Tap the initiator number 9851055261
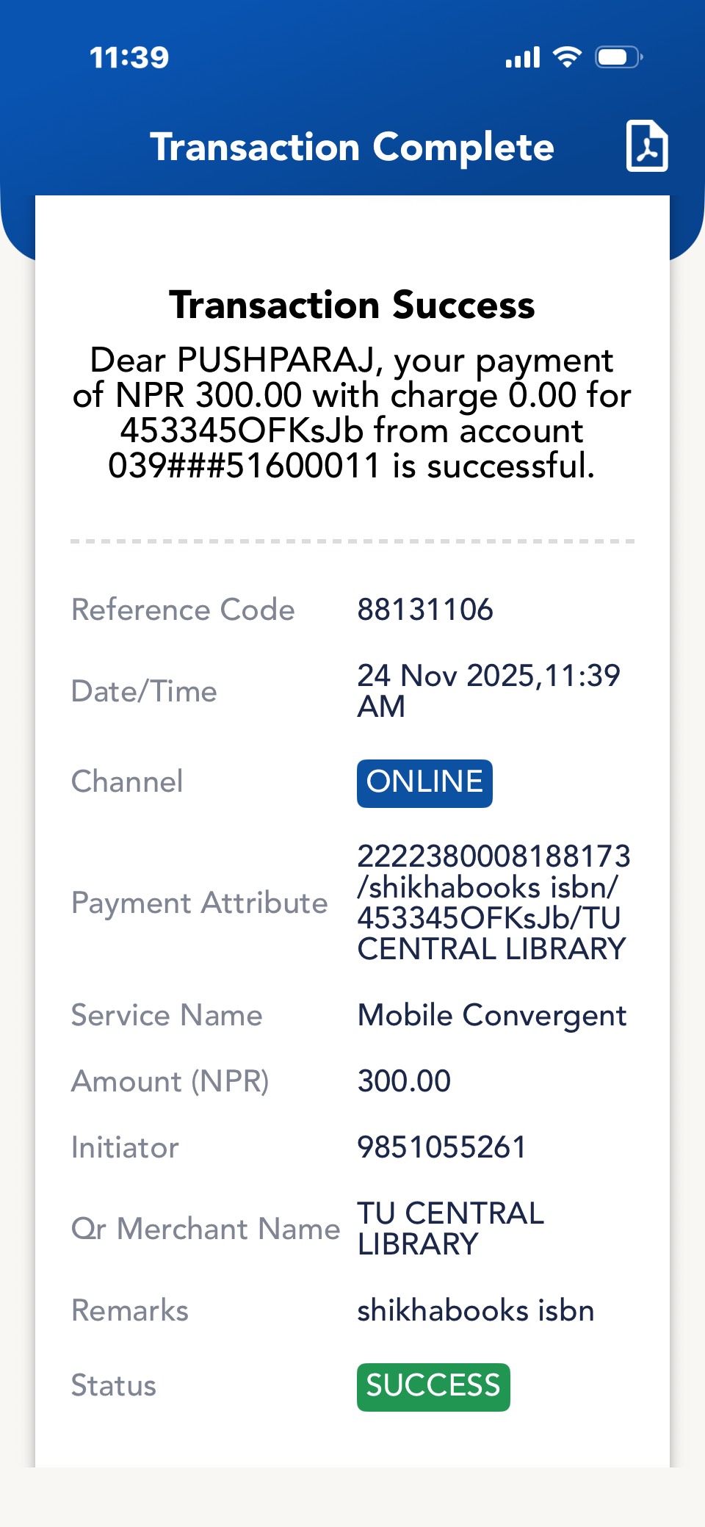705x1527 pixels. 442,1147
